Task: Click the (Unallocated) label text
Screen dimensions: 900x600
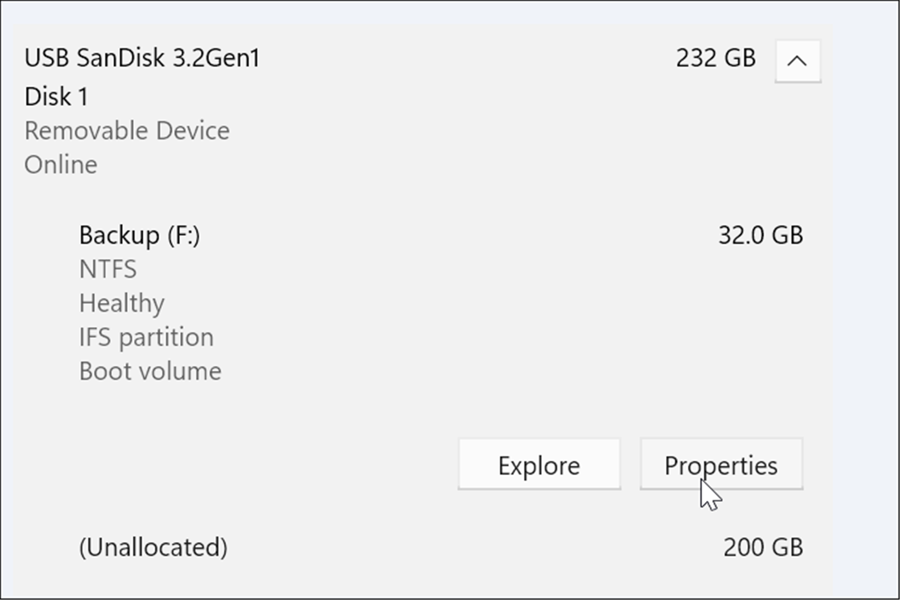Action: pos(153,547)
